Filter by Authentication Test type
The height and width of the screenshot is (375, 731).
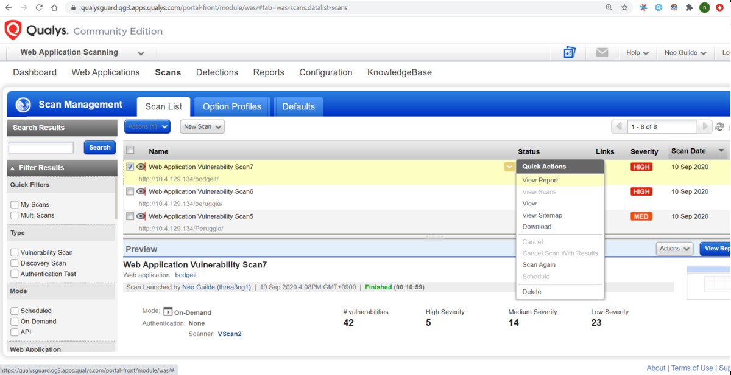15,274
